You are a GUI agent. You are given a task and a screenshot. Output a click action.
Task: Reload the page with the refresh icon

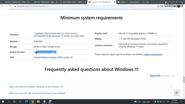tap(10, 6)
